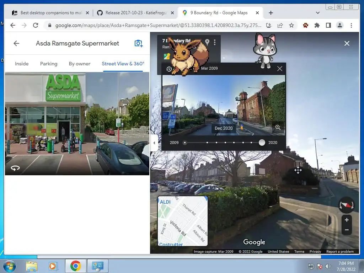Collapse the side panel arrow
Image resolution: width=364 pixels, height=273 pixels.
coord(154,143)
